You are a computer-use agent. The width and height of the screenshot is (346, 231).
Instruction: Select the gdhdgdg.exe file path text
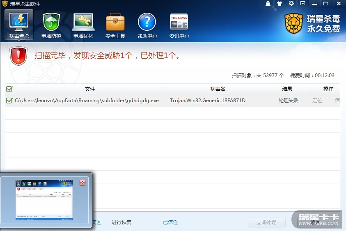(x=87, y=101)
